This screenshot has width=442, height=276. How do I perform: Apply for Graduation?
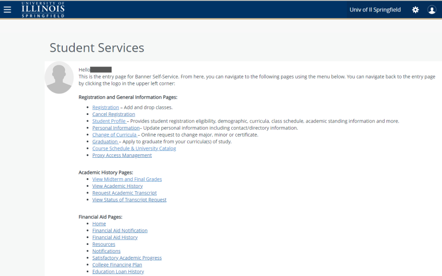point(105,141)
